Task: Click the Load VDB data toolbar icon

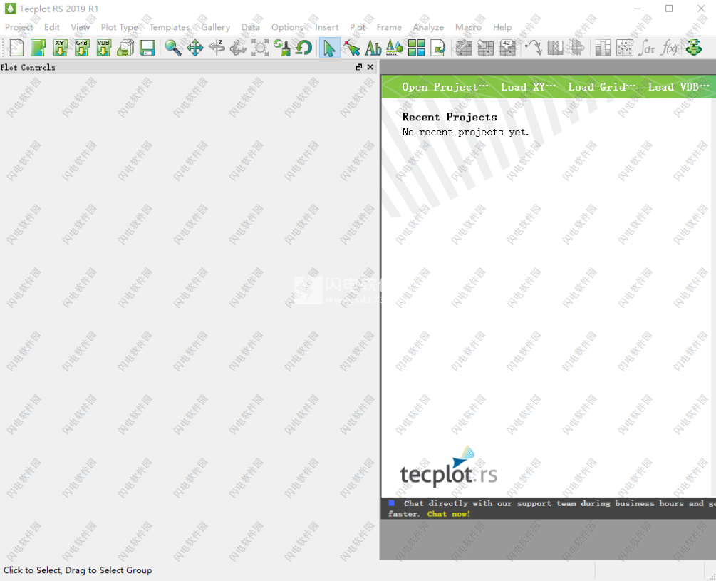Action: (x=103, y=48)
